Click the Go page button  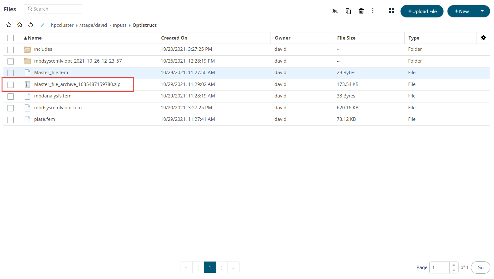480,267
